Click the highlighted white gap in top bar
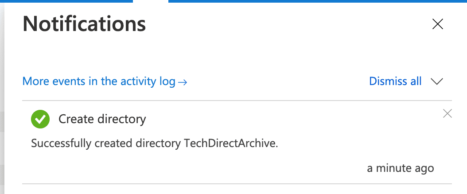 (x=151, y=1)
